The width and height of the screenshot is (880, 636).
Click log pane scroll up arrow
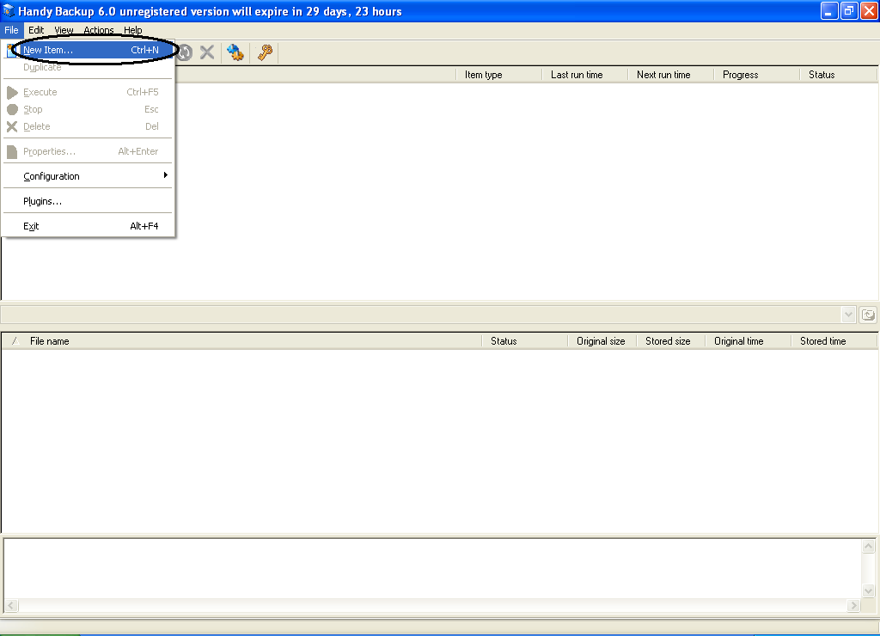coord(868,546)
